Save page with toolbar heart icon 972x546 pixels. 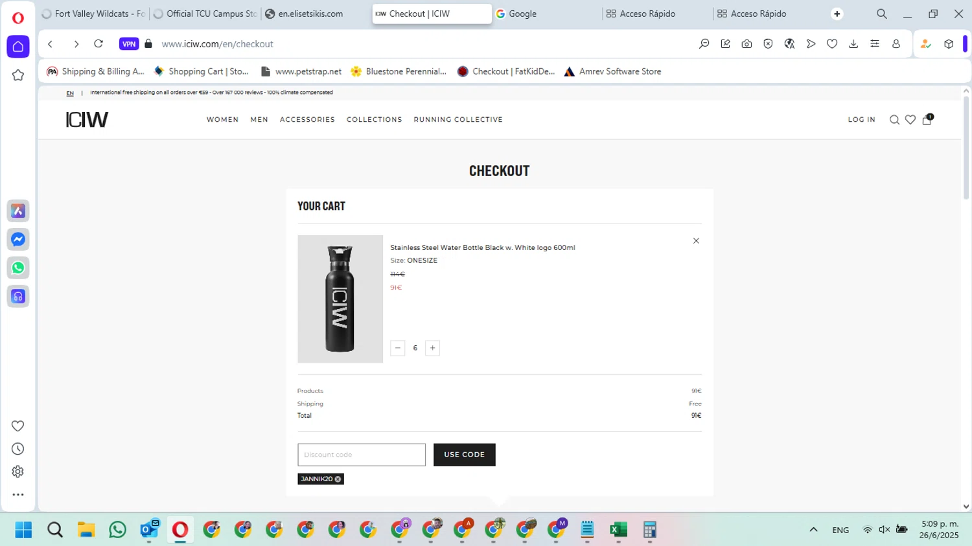pos(832,44)
